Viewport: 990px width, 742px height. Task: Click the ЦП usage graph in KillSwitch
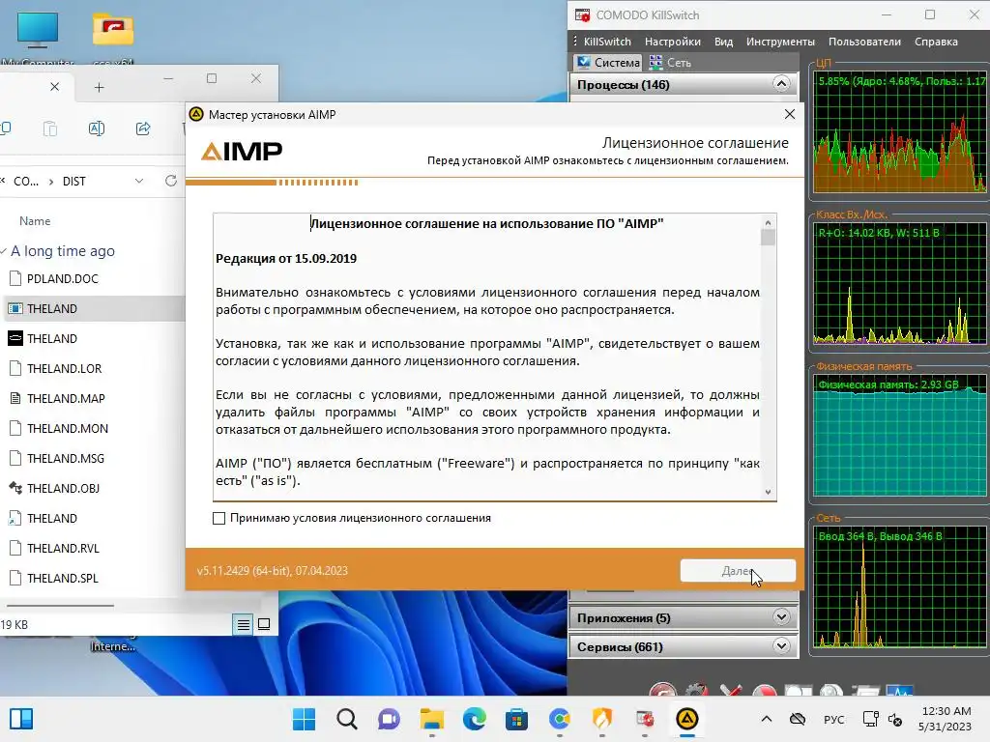(x=900, y=132)
